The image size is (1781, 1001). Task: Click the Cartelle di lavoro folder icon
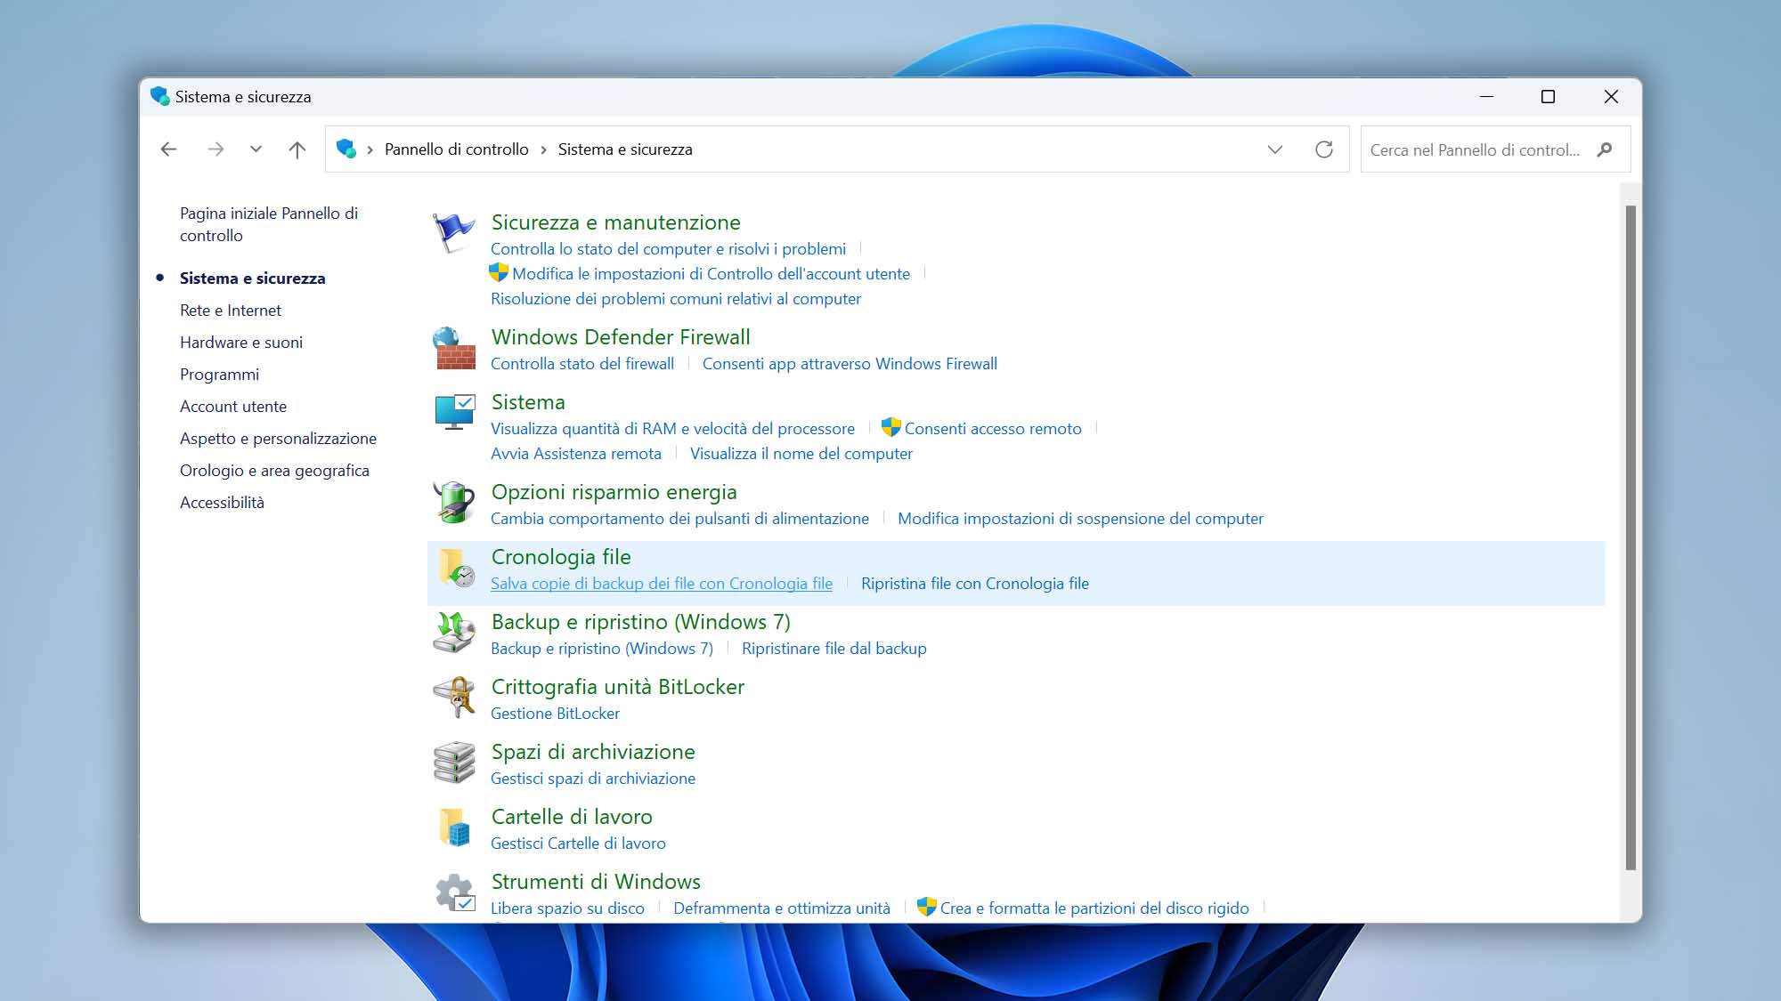[x=454, y=827]
